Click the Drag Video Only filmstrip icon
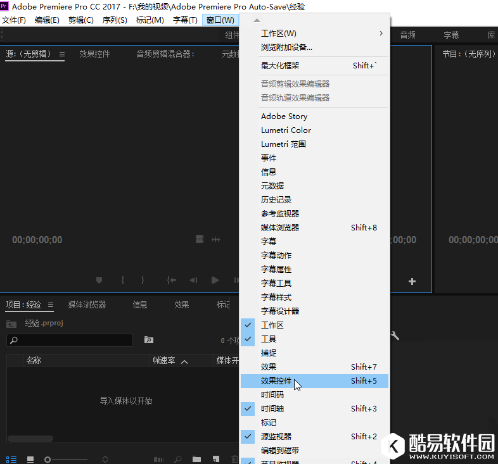This screenshot has width=498, height=464. (x=200, y=239)
